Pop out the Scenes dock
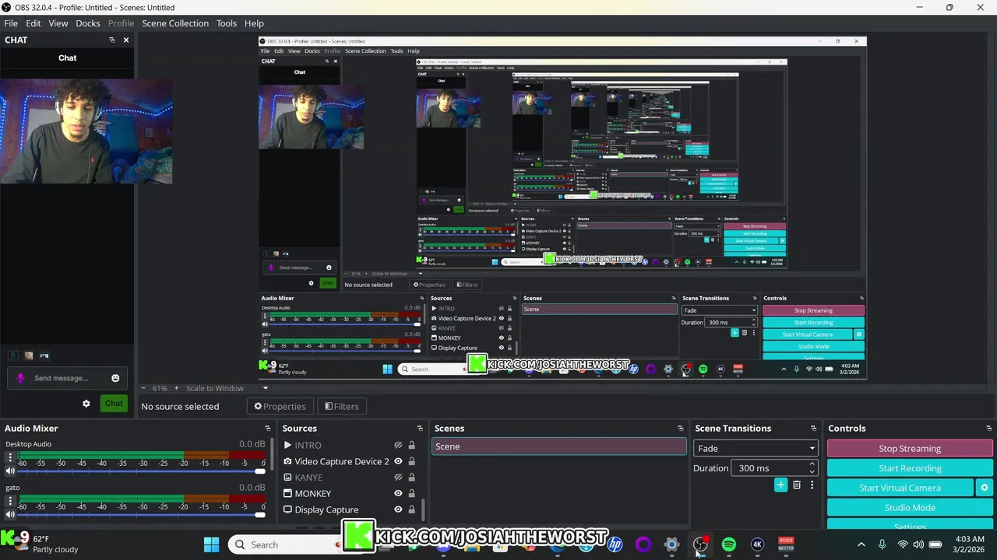The width and height of the screenshot is (997, 560). pyautogui.click(x=680, y=429)
